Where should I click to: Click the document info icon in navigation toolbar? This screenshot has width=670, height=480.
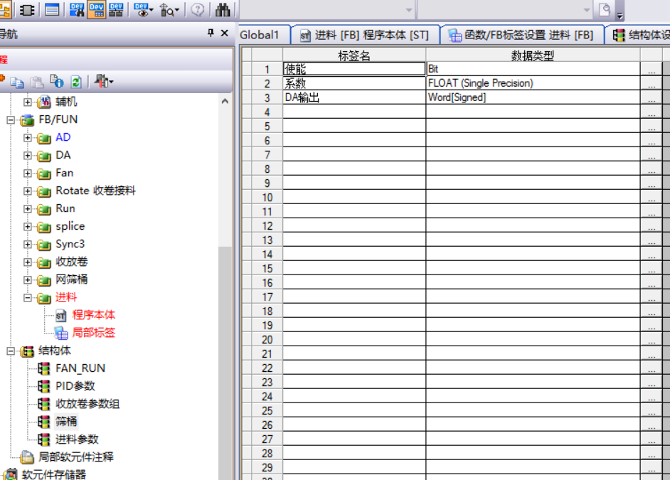pyautogui.click(x=57, y=82)
